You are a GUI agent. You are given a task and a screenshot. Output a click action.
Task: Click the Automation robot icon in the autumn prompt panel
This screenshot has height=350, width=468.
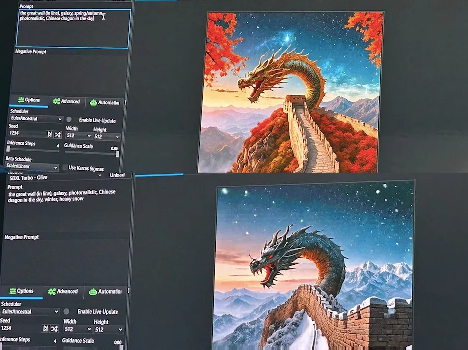93,103
